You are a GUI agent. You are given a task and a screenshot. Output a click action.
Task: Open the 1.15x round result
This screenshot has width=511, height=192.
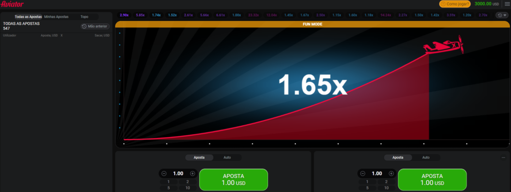pyautogui.click(x=337, y=15)
